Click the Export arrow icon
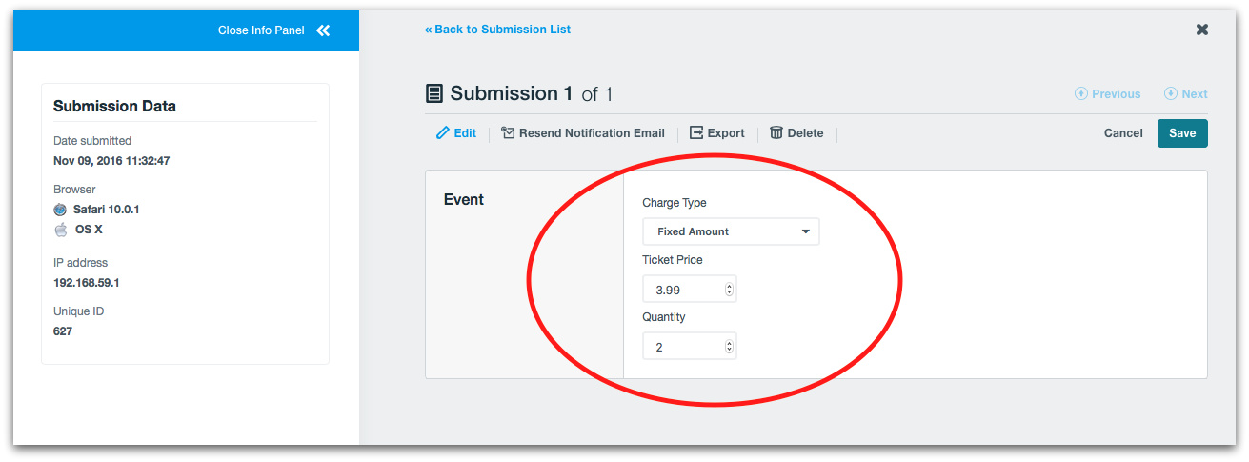 (696, 133)
